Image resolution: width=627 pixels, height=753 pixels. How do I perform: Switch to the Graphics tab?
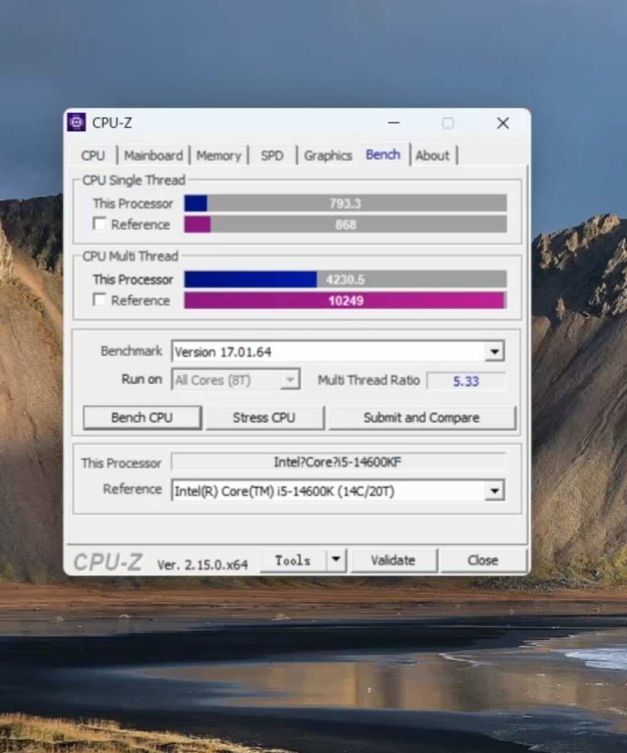point(328,156)
